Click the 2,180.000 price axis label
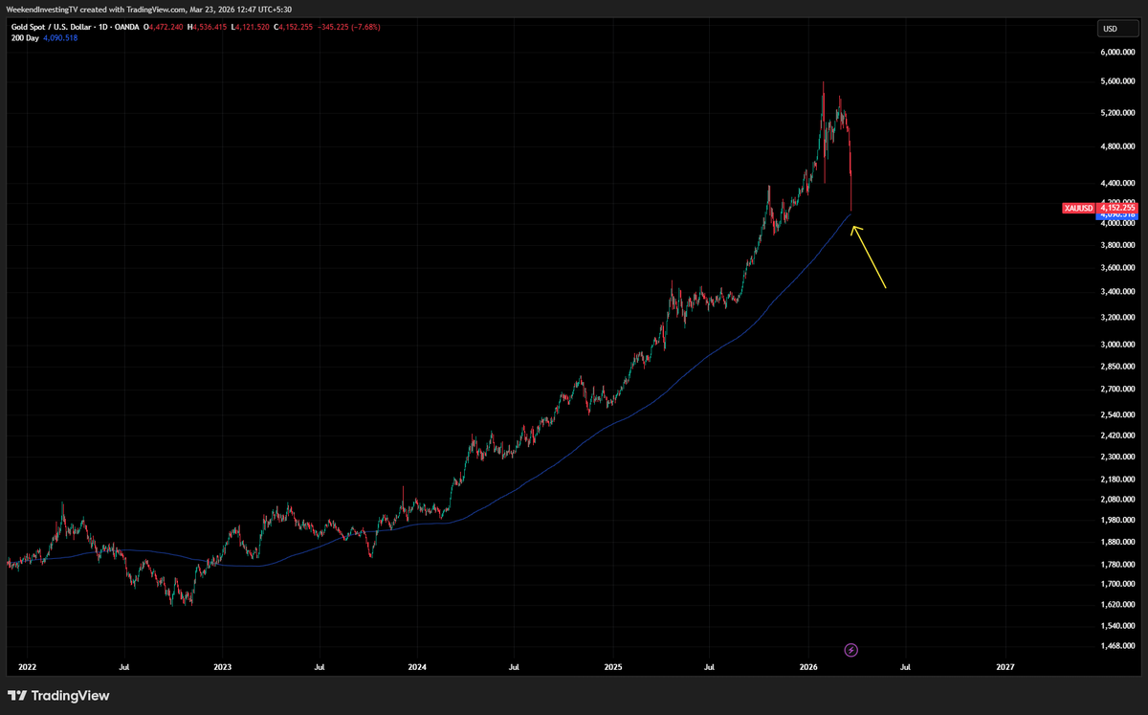Image resolution: width=1148 pixels, height=715 pixels. (1116, 479)
